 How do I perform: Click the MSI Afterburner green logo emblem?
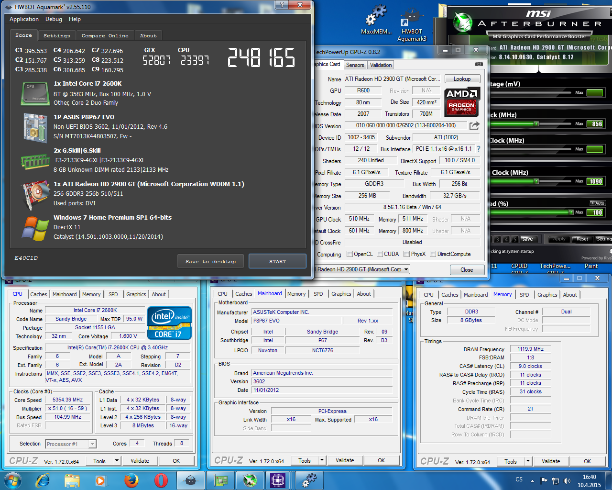coord(463,22)
